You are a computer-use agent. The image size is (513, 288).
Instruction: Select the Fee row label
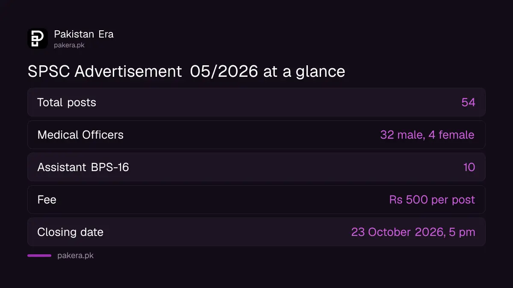47,200
